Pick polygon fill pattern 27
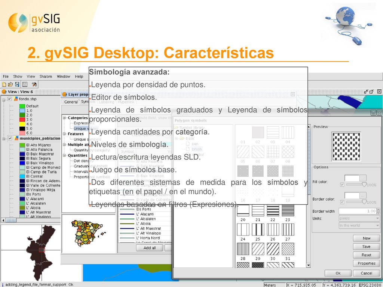This screenshot has height=287, width=383. [x=288, y=230]
